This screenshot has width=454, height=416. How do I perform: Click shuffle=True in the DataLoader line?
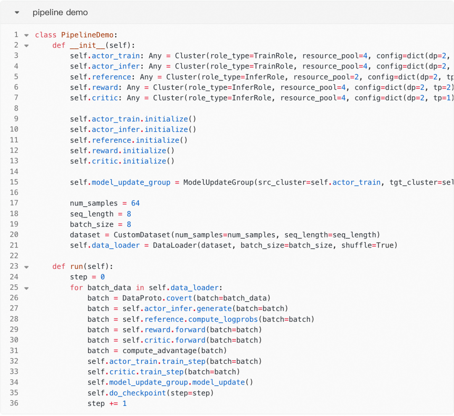click(368, 245)
